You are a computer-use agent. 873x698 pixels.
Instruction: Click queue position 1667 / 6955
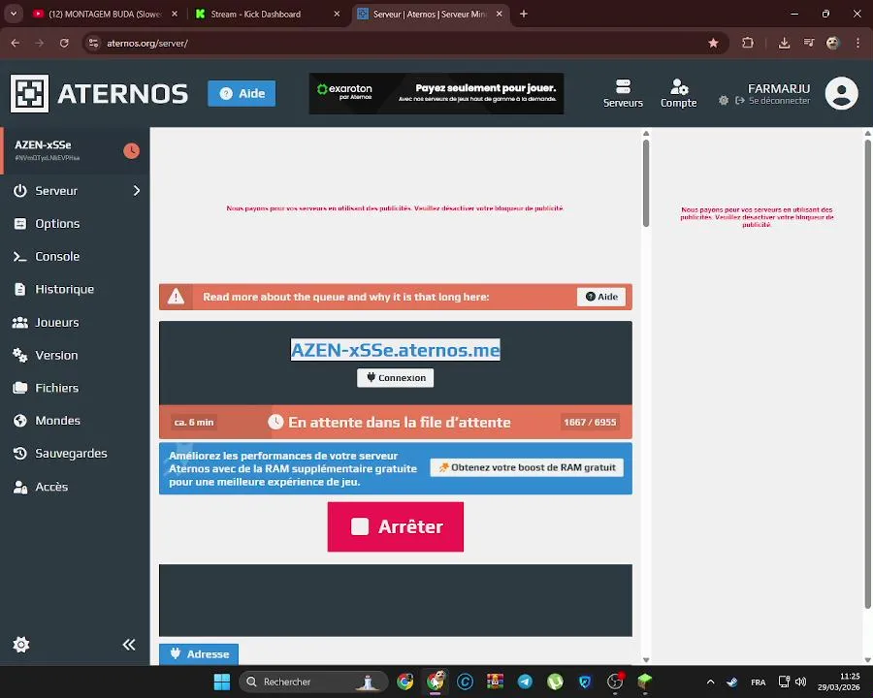pos(590,423)
